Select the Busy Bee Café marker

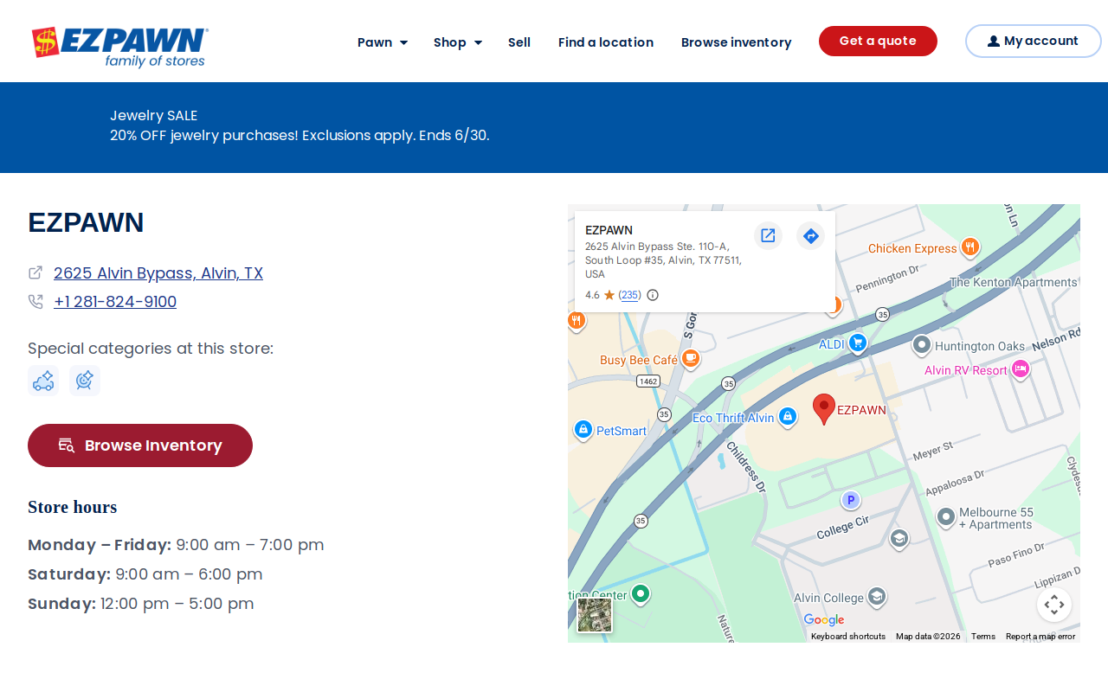pyautogui.click(x=691, y=359)
